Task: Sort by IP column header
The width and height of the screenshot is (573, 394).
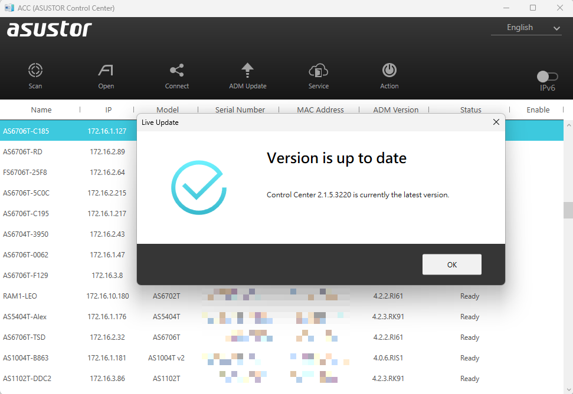Action: click(x=108, y=110)
